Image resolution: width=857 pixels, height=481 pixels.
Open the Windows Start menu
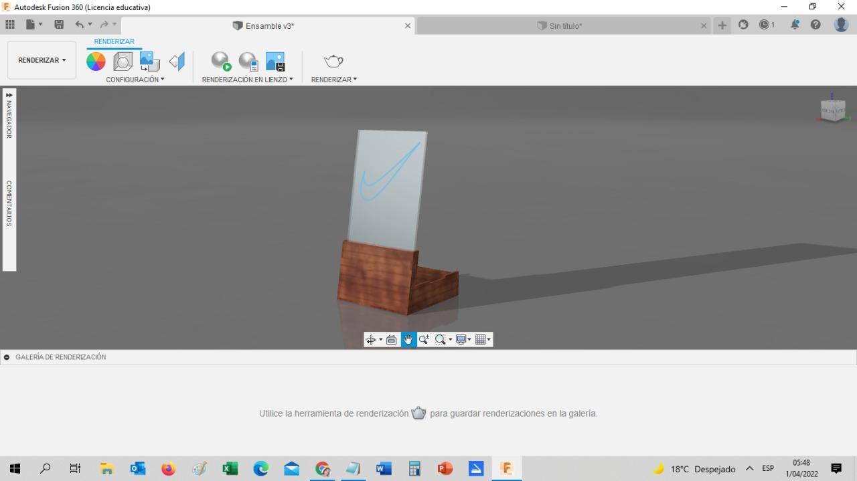pyautogui.click(x=15, y=469)
